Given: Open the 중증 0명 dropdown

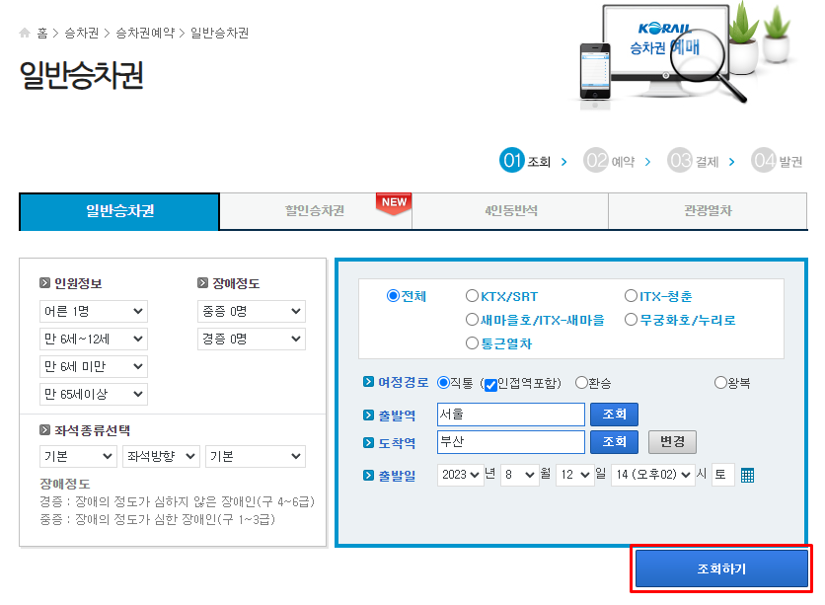Looking at the screenshot, I should pyautogui.click(x=252, y=311).
